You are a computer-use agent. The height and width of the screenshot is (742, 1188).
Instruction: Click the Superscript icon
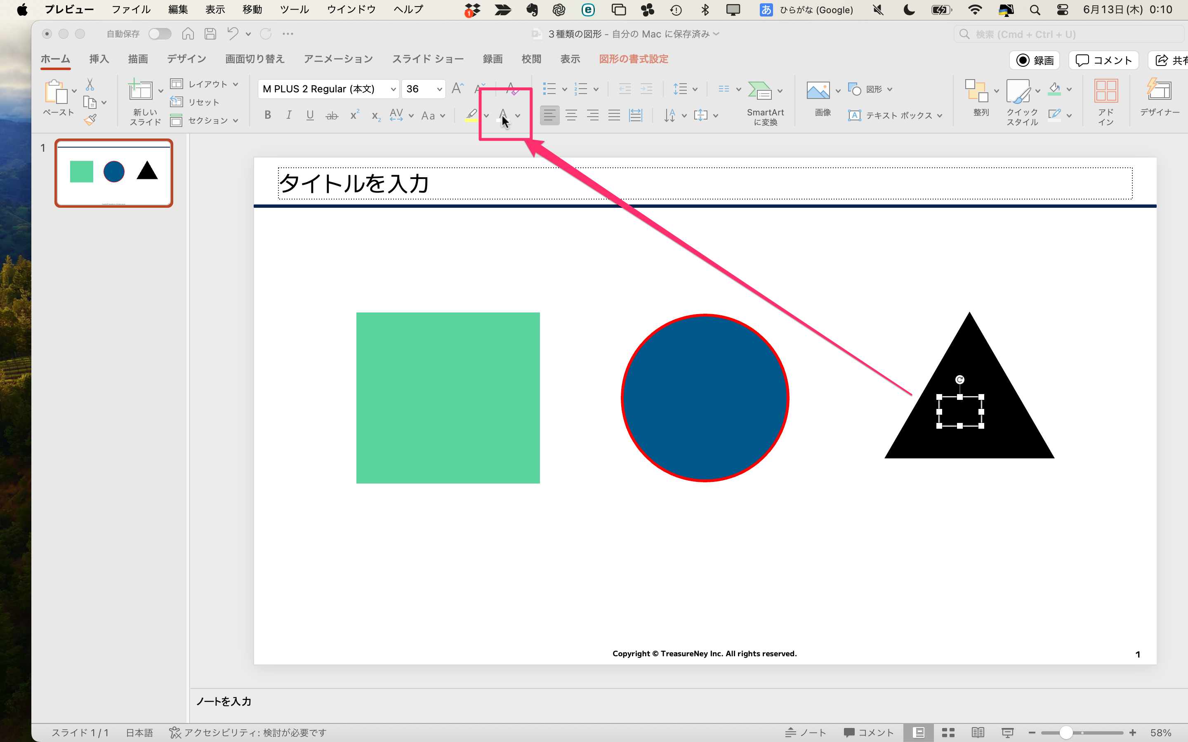click(x=354, y=115)
